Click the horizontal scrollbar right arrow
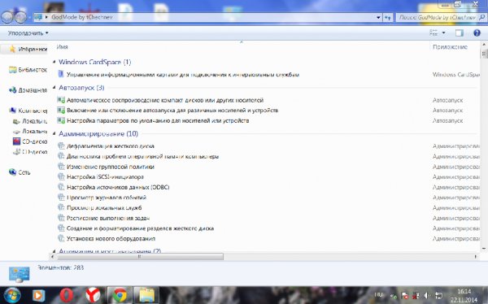Viewport: 488px width, 304px height. tap(475, 256)
